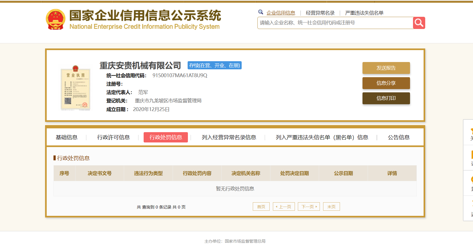473x244 pixels.
Task: Open the 列入严重违法失信名单（黑名单）信息 tab
Action: point(322,137)
